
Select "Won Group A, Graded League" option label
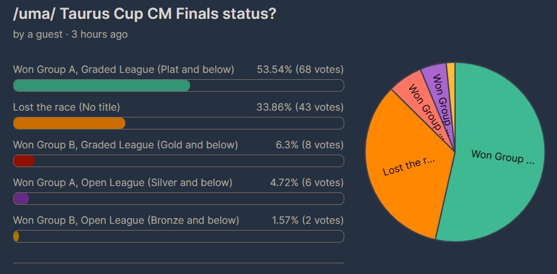(123, 69)
